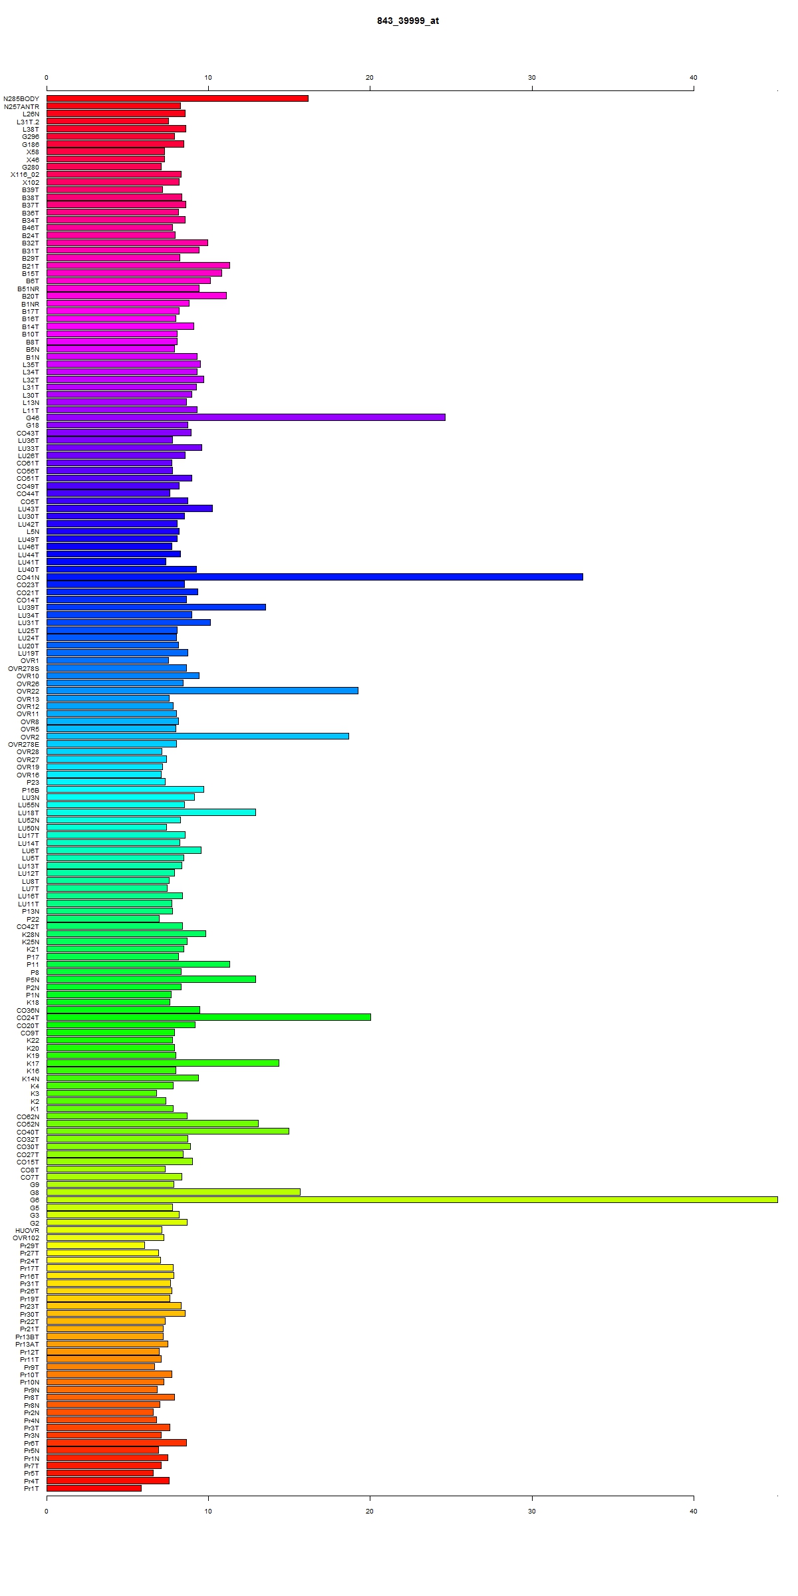
Task: Click the 'CO40T' sample label
Action: tap(28, 1132)
